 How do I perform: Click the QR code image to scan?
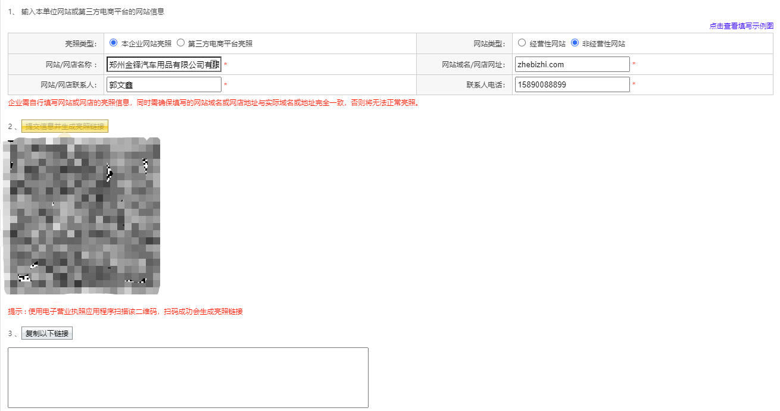click(x=82, y=215)
